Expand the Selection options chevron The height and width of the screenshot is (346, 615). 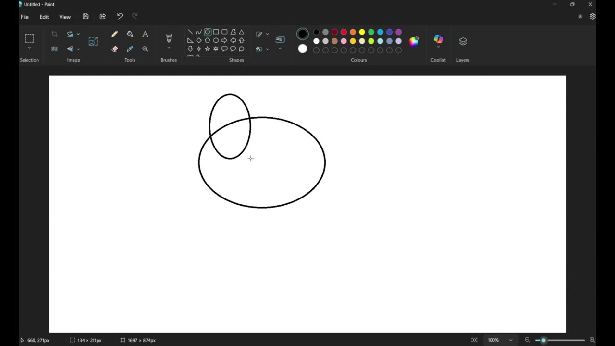[x=29, y=48]
